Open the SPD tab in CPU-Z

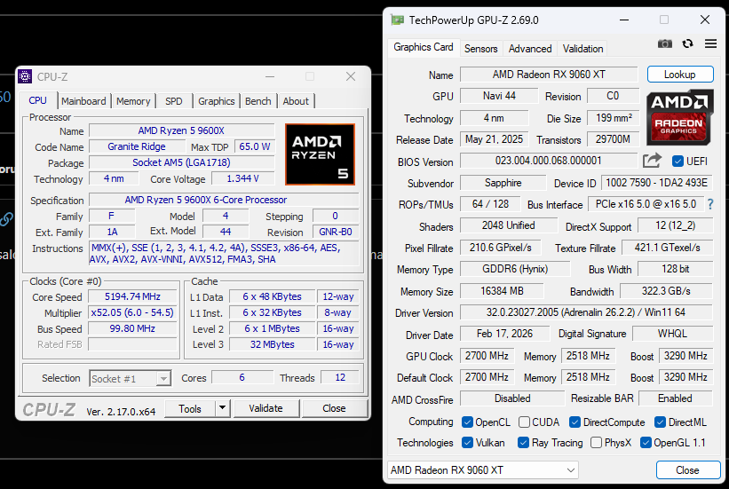tap(174, 101)
